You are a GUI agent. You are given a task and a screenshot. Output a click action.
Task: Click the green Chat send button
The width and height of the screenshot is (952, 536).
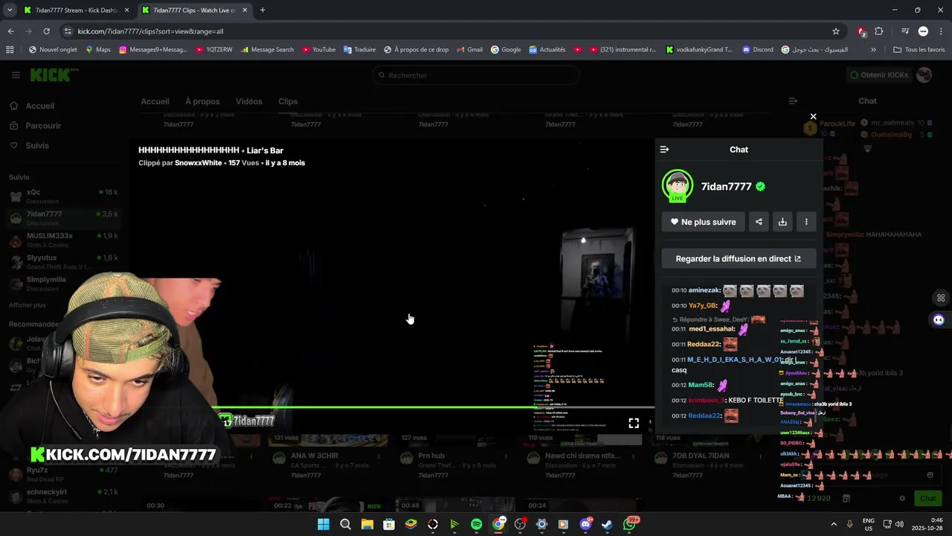click(x=928, y=498)
